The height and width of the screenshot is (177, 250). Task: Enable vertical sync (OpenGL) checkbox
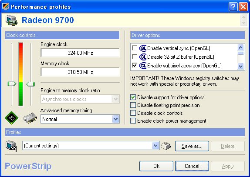135,48
